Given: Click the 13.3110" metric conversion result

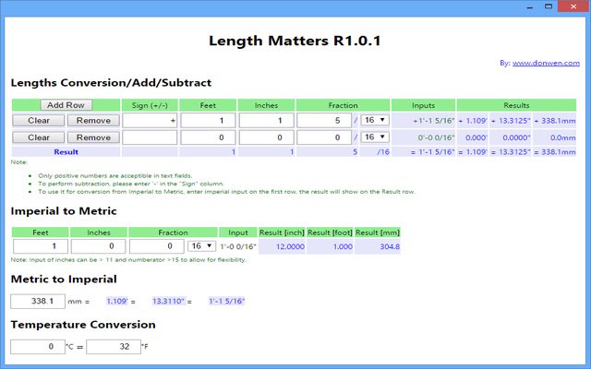Looking at the screenshot, I should (168, 302).
